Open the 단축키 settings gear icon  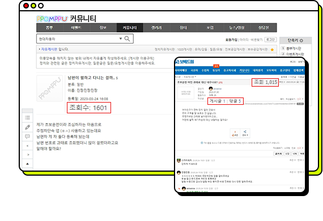tap(301, 41)
